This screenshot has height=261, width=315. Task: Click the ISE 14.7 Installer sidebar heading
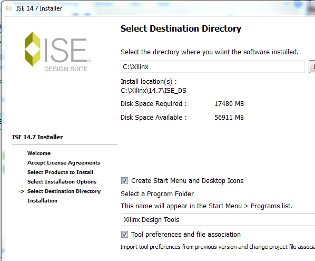[x=37, y=137]
